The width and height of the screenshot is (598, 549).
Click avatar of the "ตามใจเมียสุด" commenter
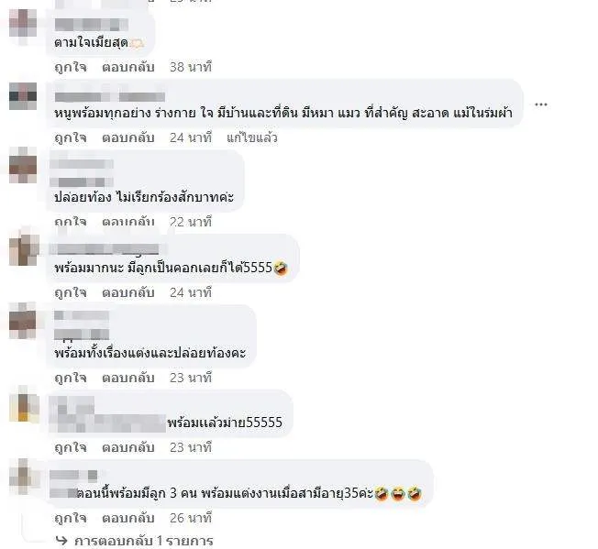[x=23, y=27]
